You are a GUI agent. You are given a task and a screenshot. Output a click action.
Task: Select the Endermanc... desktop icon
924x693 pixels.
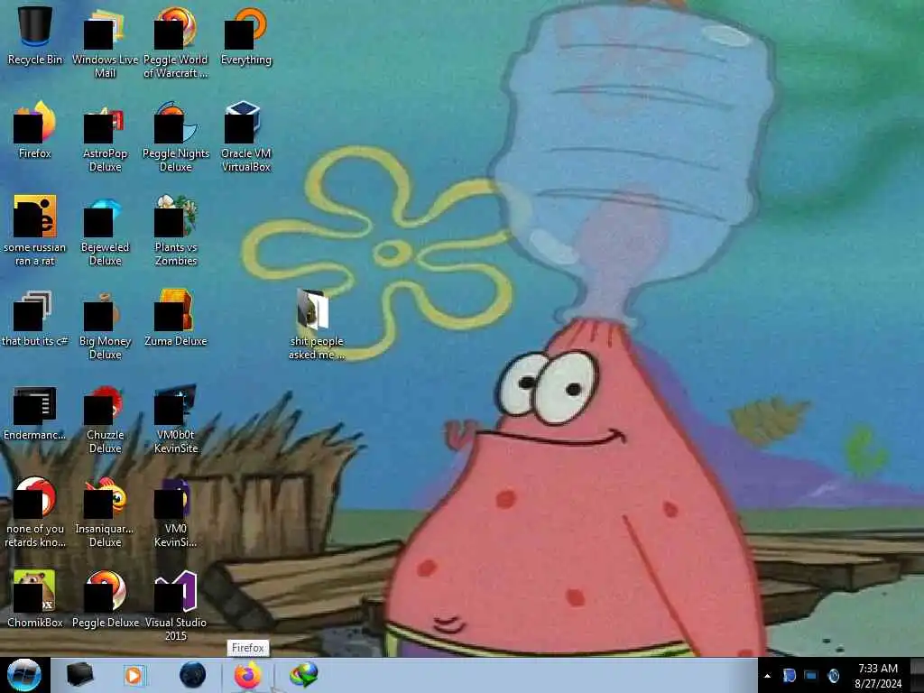35,411
